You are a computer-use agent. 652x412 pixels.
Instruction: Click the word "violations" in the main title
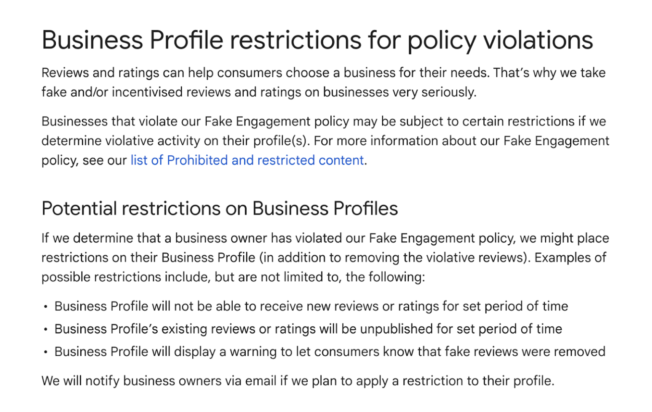[x=538, y=40]
